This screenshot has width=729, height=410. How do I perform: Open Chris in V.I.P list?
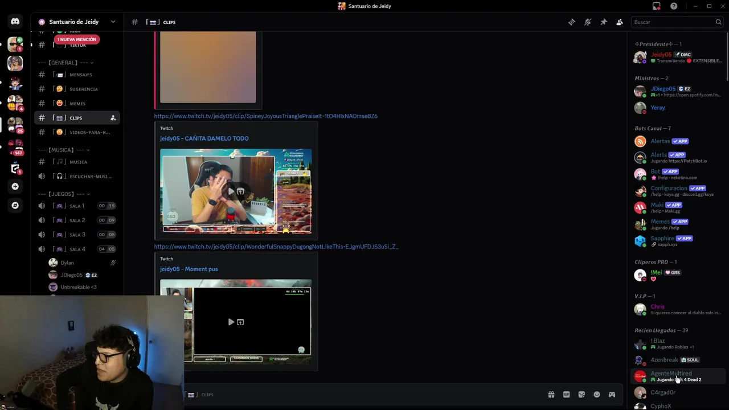pos(678,309)
